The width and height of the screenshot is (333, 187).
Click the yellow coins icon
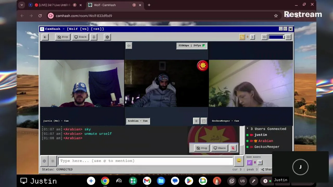pyautogui.click(x=242, y=37)
